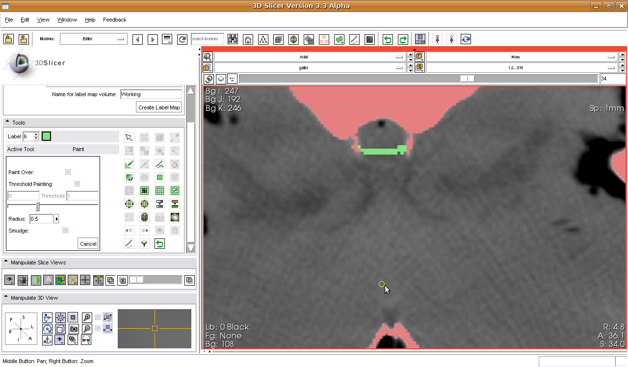Toggle the 3D view visibility eye icon
The image size is (628, 367).
[60, 339]
